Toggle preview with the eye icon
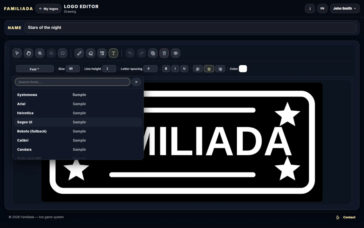364x228 pixels. point(176,53)
